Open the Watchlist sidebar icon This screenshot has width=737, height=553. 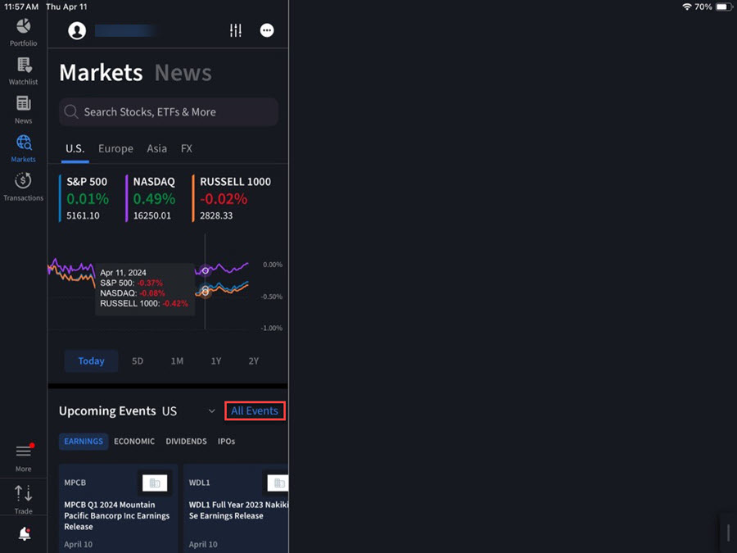tap(23, 66)
